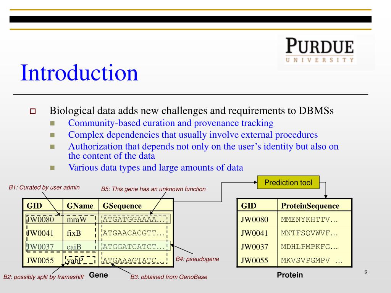Click sequence cell ATGGATCATCT...

tap(133, 247)
